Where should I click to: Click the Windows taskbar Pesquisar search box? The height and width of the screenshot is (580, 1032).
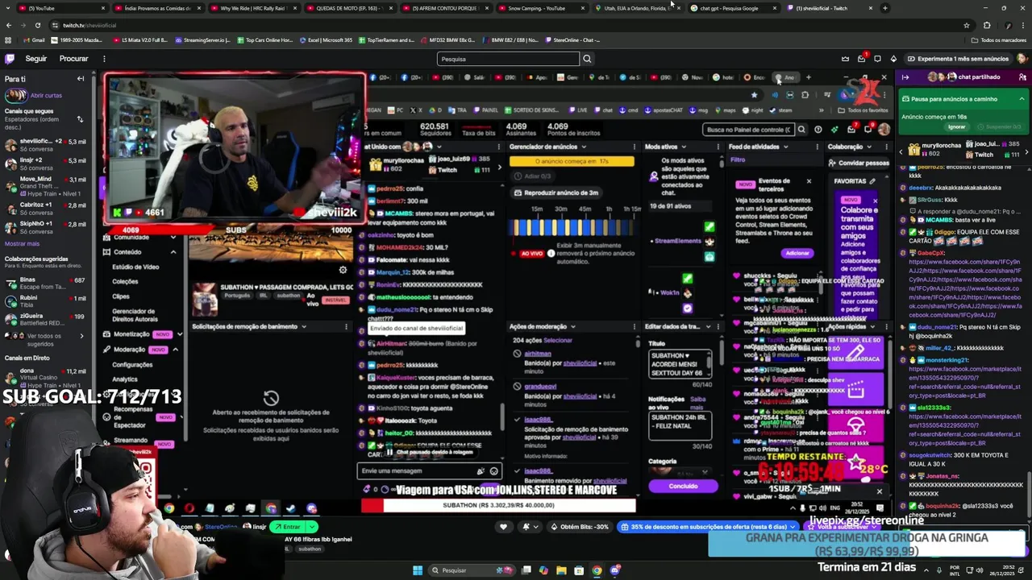472,570
